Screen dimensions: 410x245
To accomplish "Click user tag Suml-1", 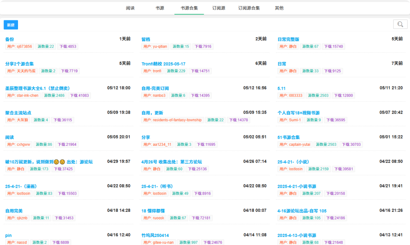I will click(x=290, y=120).
